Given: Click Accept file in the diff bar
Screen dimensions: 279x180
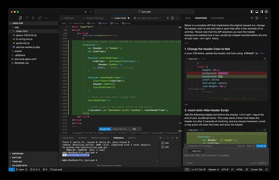Looking at the screenshot, I should [105, 129].
